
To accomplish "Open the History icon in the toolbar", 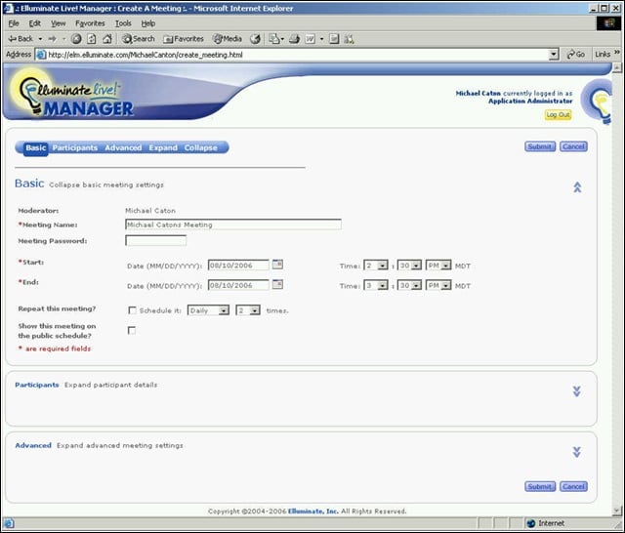I will click(255, 39).
